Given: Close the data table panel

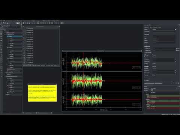Looking at the screenshot, I should coord(59,26).
